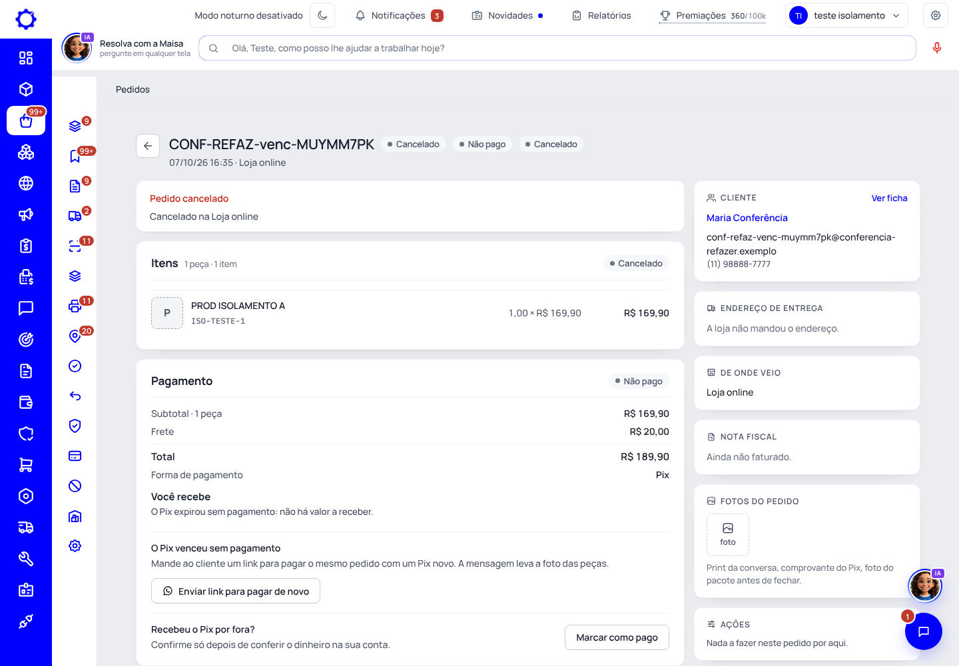Select the return arrow icon in orders submenu
959x666 pixels.
pyautogui.click(x=75, y=396)
